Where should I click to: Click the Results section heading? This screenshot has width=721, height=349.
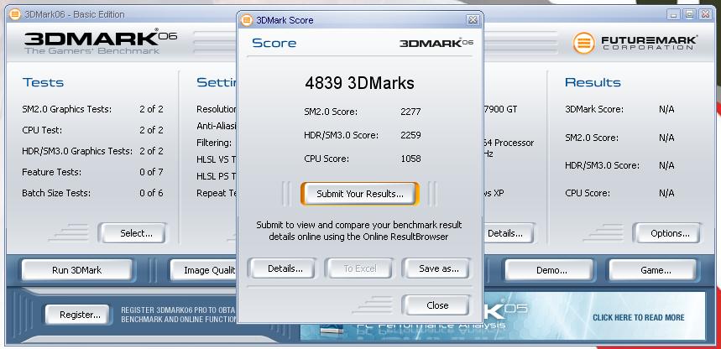tap(593, 83)
